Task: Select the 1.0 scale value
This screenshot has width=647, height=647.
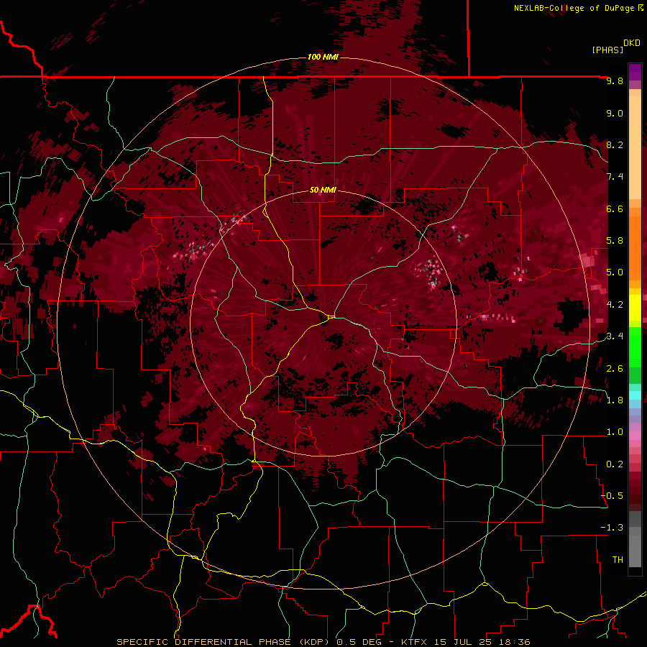Action: [615, 432]
